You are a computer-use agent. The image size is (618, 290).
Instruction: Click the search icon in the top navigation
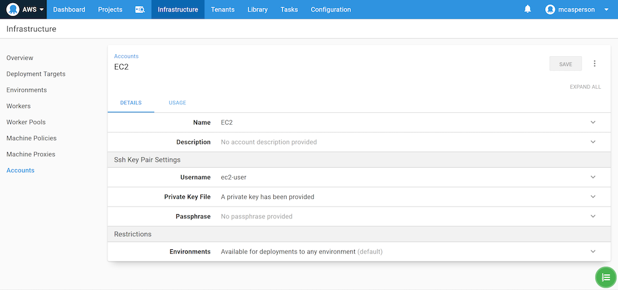click(x=140, y=10)
